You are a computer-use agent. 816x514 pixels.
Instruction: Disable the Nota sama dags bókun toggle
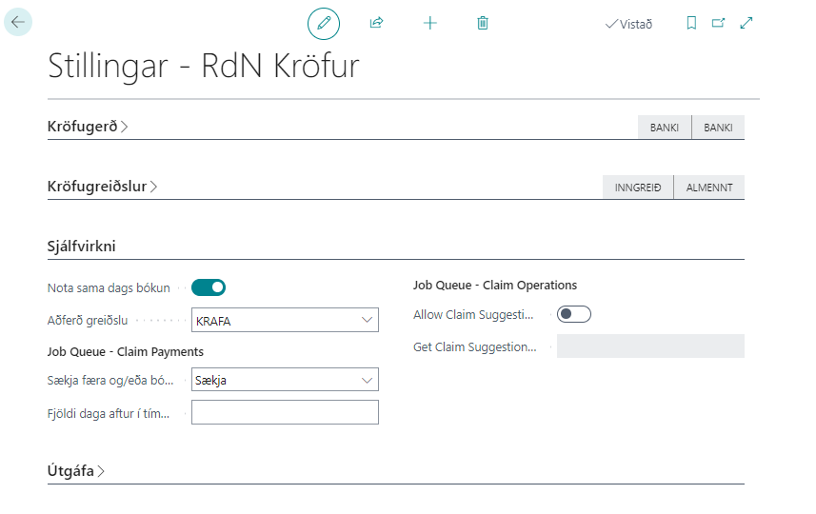209,287
